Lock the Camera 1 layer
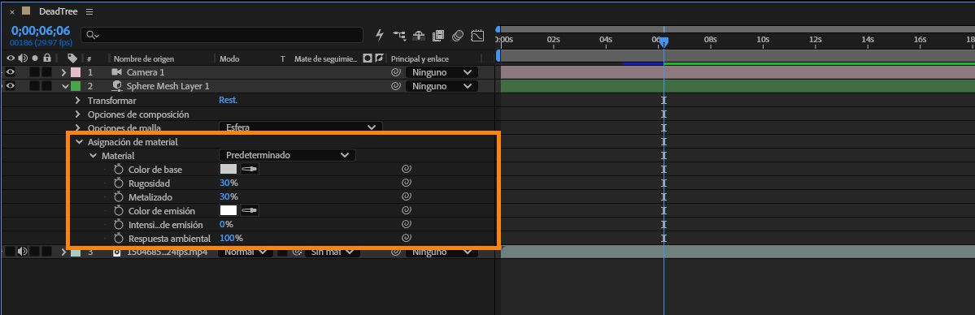975x315 pixels. [46, 72]
